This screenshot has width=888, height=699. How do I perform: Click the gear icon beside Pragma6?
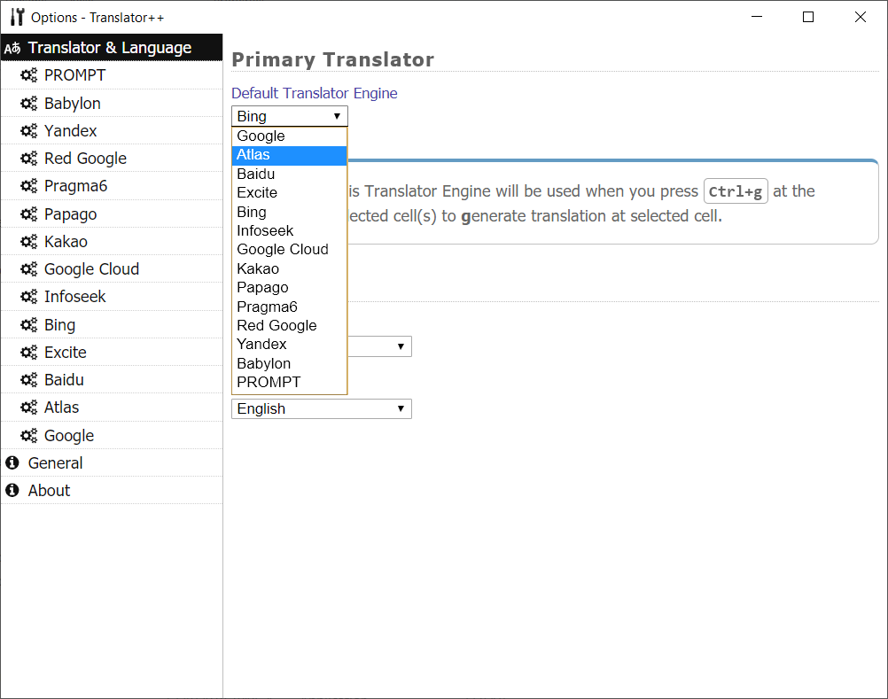pos(29,186)
